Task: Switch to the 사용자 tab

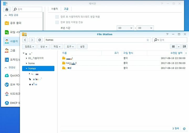Action: [55, 9]
